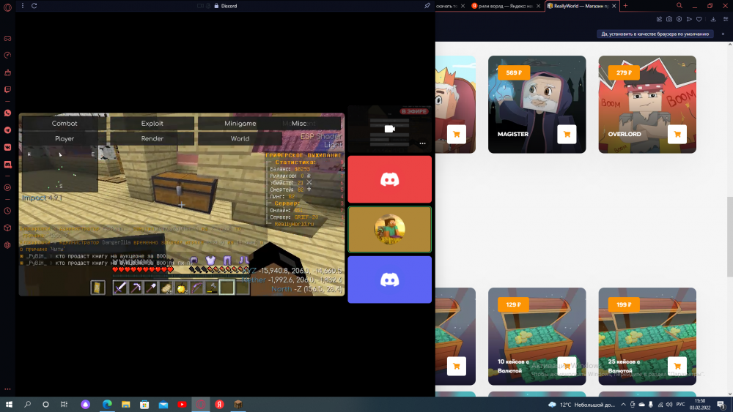Viewport: 733px width, 412px height.
Task: Open Extensions cube icon in sidebar
Action: [7, 228]
